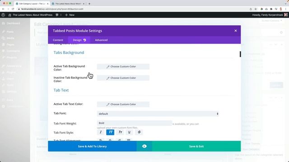Toggle strikethrough tab font style
Image resolution: width=289 pixels, height=162 pixels.
coord(139,132)
